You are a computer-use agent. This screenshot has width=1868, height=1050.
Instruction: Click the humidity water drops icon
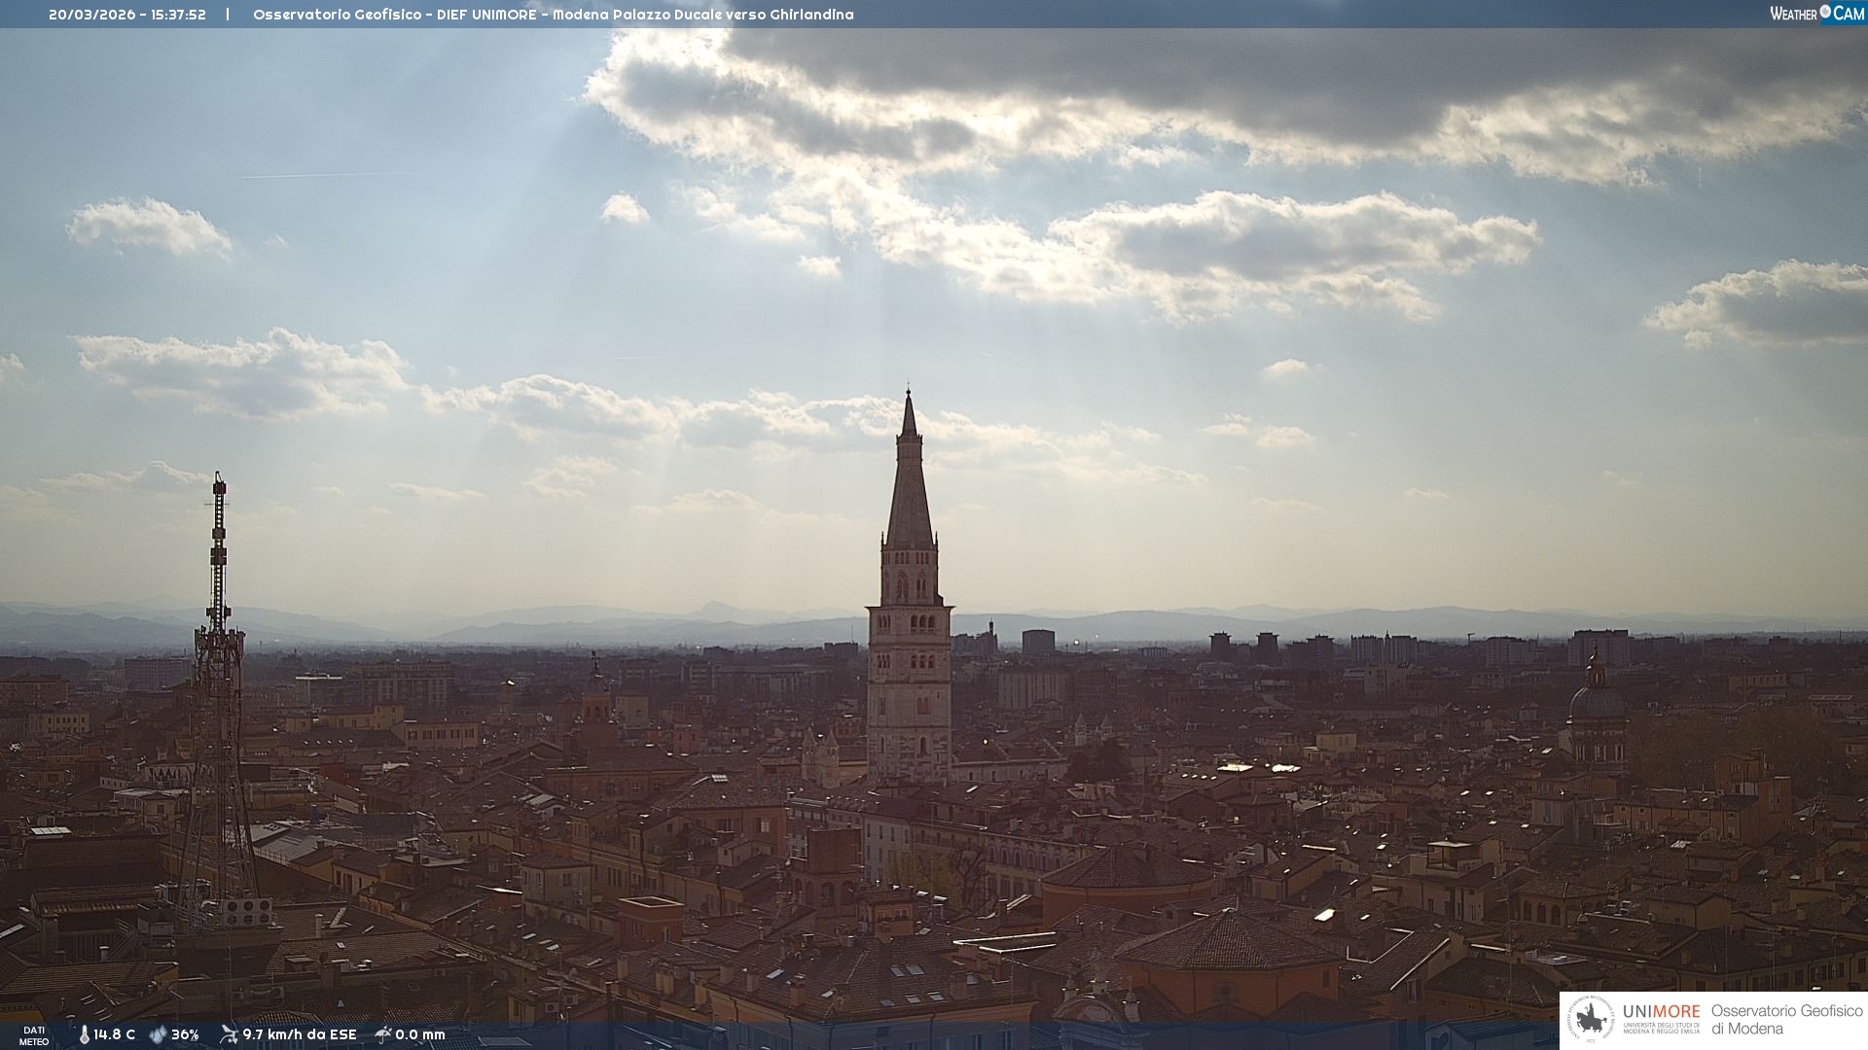click(158, 1034)
